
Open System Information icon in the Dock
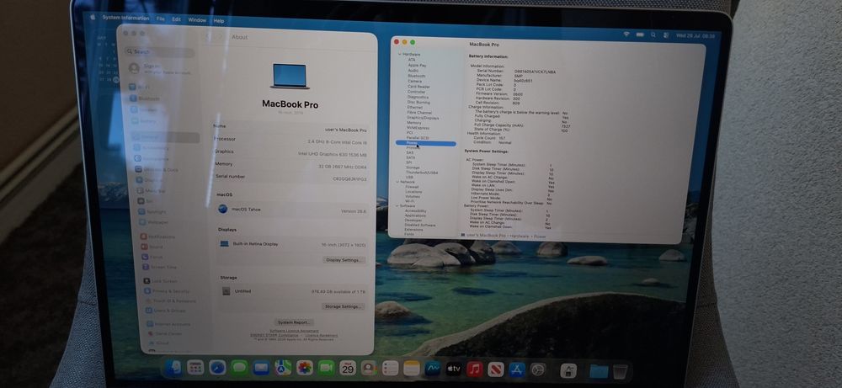[x=568, y=370]
